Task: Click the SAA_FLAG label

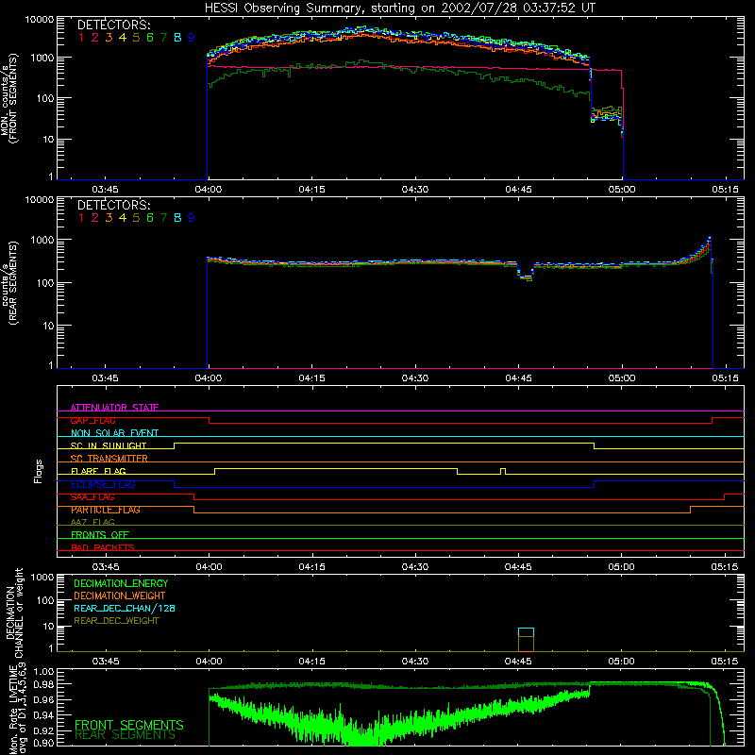Action: (92, 497)
